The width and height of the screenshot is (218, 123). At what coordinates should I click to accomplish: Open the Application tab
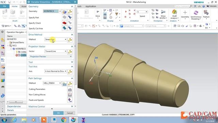point(91,6)
